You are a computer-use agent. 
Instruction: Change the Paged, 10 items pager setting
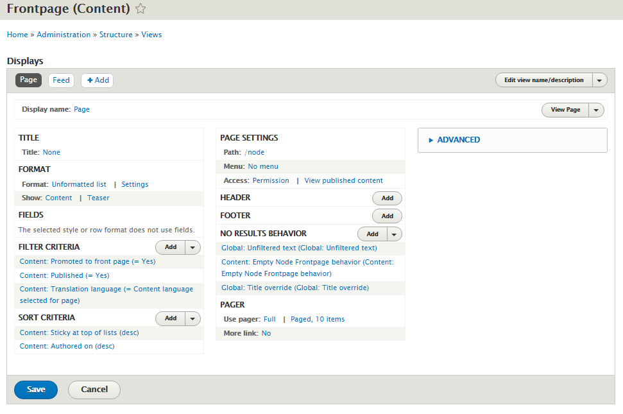pos(318,319)
